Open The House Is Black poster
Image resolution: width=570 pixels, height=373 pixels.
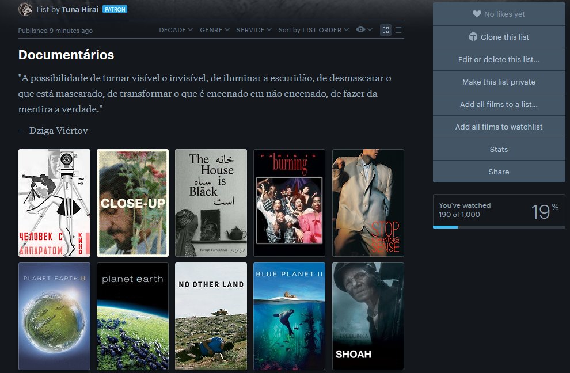pyautogui.click(x=211, y=203)
